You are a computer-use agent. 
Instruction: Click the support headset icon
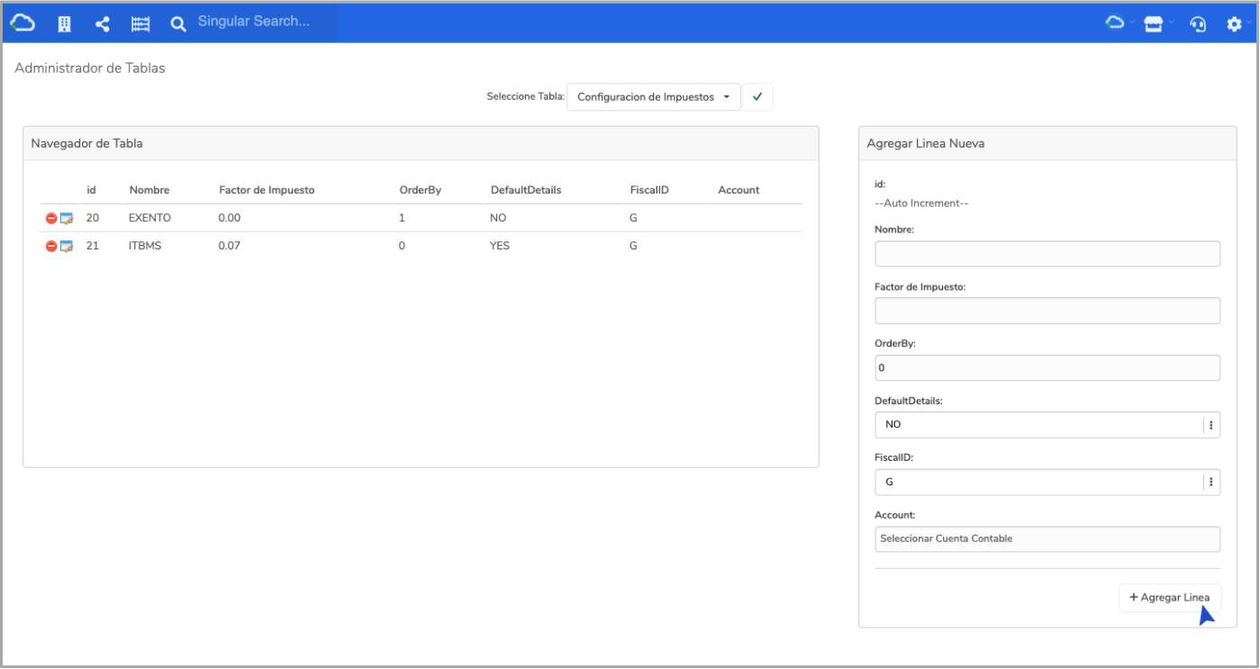[x=1198, y=24]
